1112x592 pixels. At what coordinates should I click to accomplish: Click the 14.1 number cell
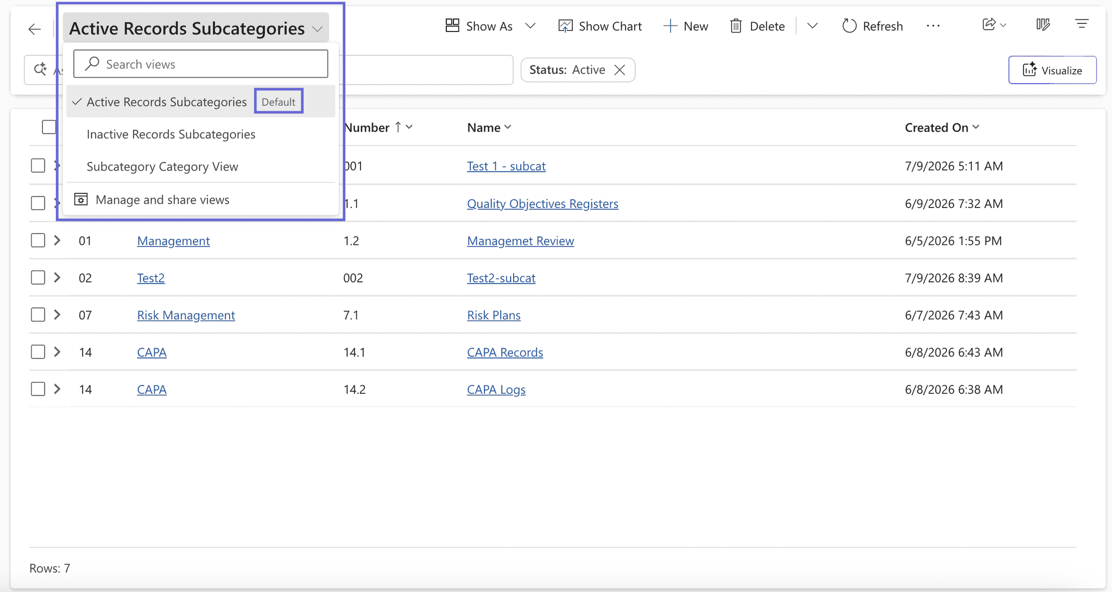[x=354, y=352]
